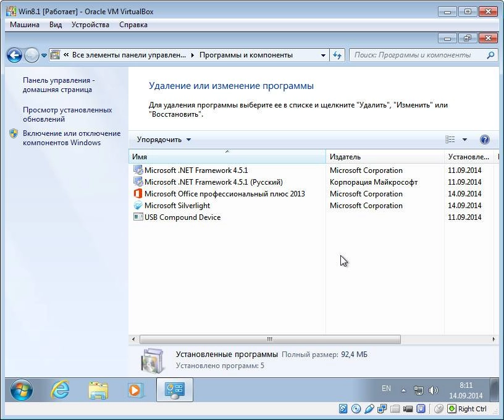The height and width of the screenshot is (420, 504).
Task: Click the orange Microsoft Office icon
Action: pos(138,193)
